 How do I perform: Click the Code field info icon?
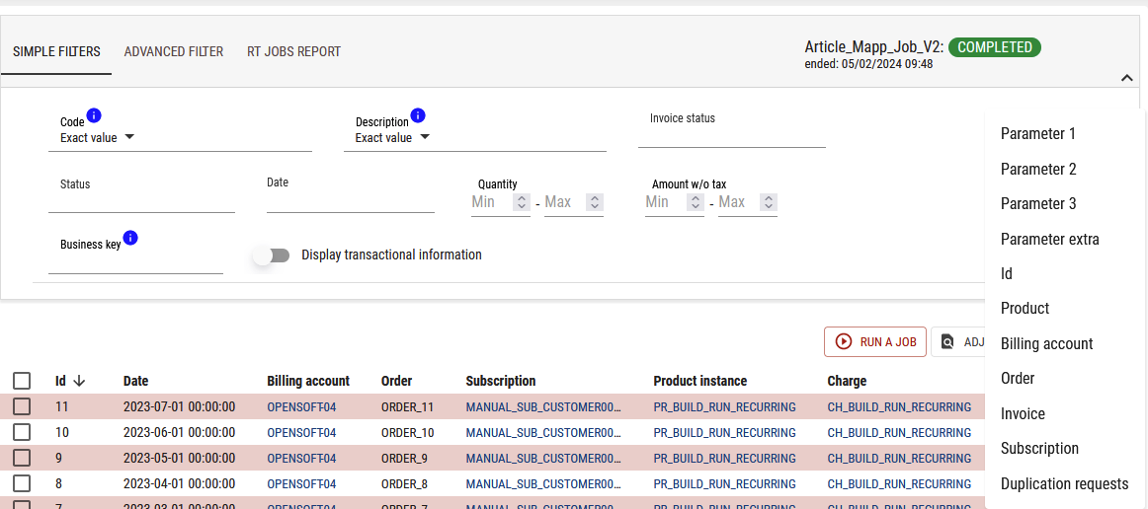(x=94, y=115)
